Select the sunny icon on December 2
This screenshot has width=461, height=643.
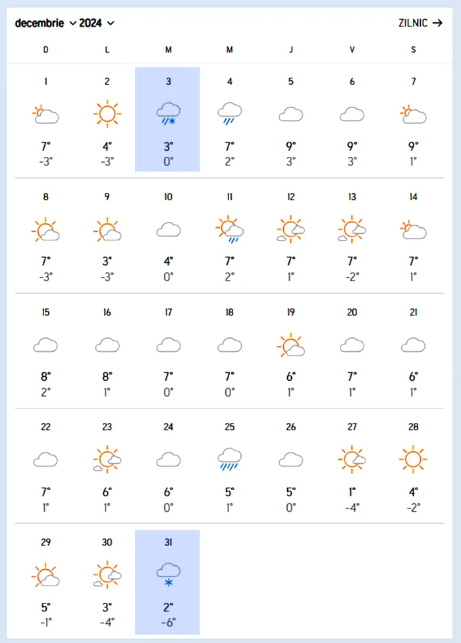tap(107, 113)
